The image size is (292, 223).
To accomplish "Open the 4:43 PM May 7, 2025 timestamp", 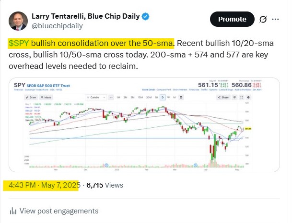I will pyautogui.click(x=45, y=185).
